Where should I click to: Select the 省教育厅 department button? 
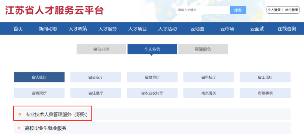(152, 77)
